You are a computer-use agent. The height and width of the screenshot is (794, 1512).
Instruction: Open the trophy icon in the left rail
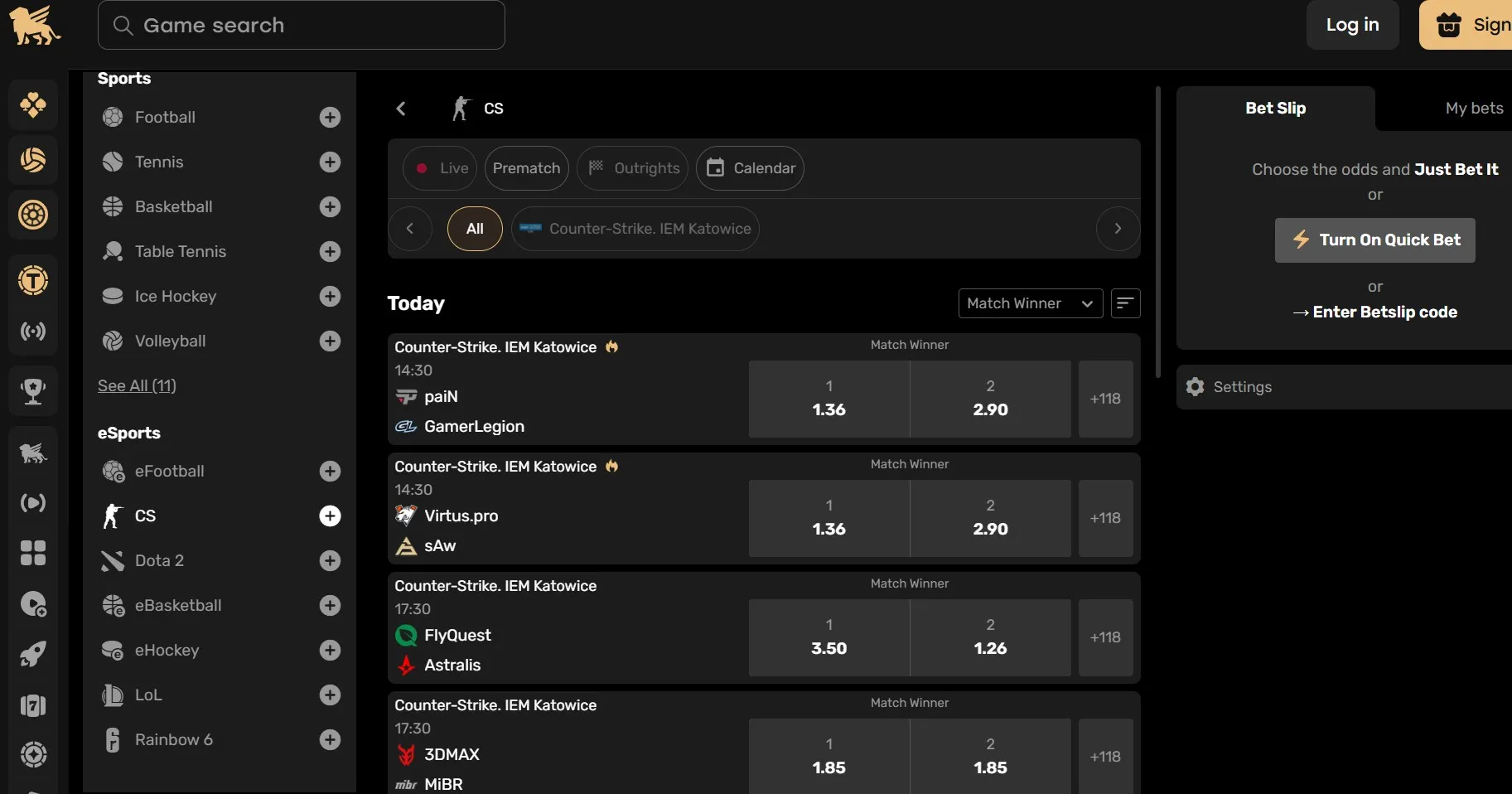coord(33,390)
